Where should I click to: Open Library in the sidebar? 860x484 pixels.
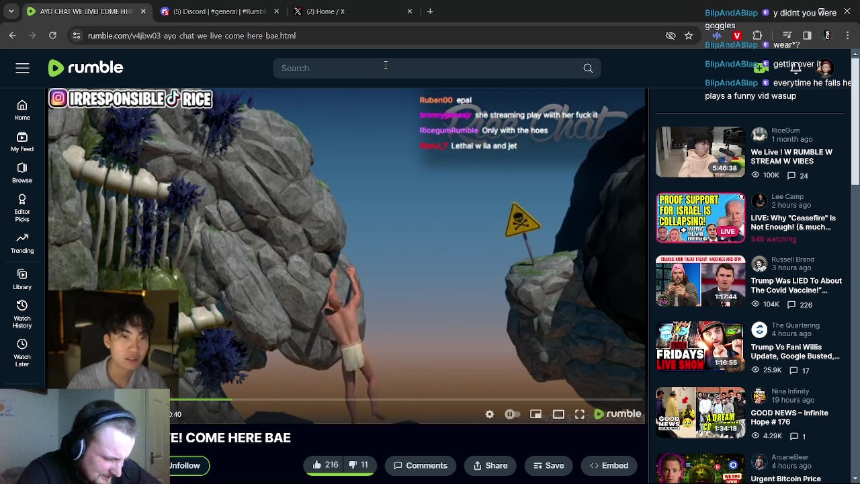[22, 279]
